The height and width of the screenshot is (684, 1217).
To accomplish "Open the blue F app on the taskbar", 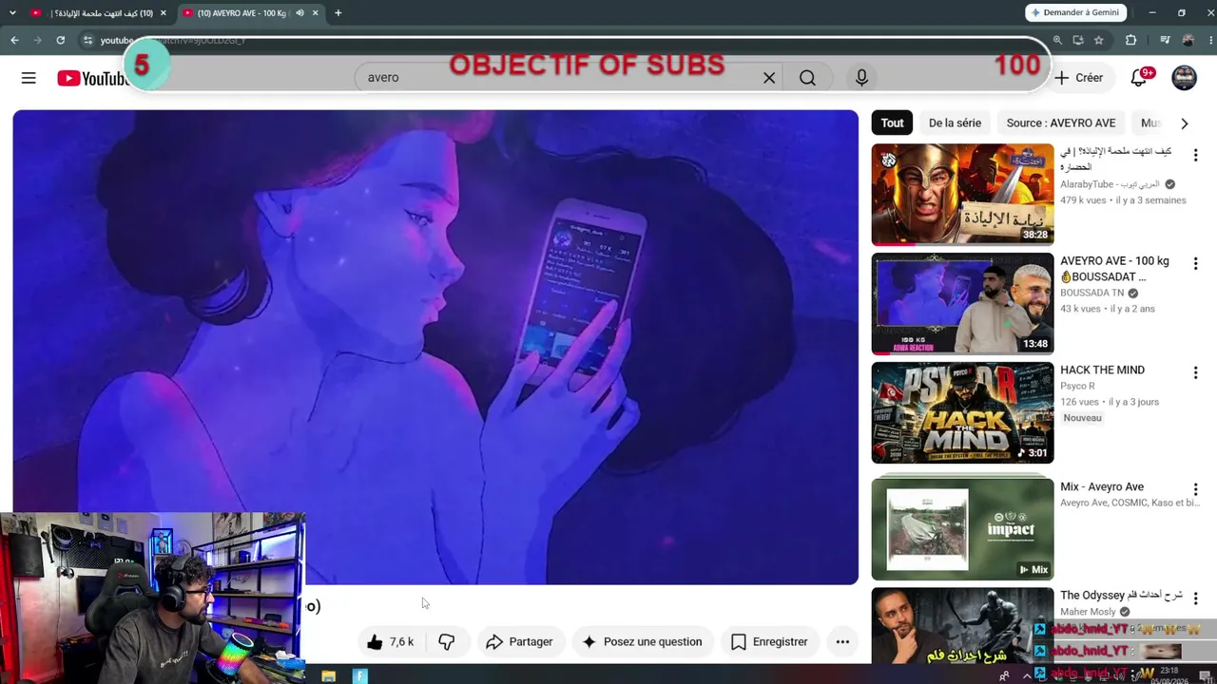I will 360,676.
